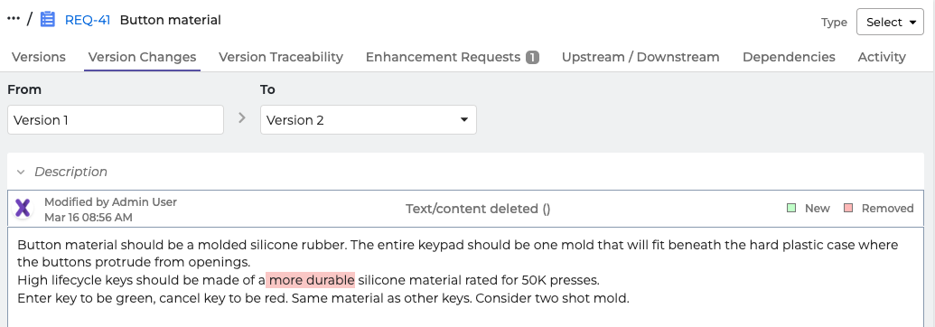Click the red Removed legend swatch
This screenshot has height=327, width=935.
848,209
